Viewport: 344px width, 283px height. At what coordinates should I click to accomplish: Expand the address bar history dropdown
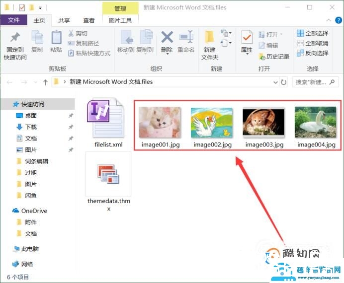pos(275,82)
